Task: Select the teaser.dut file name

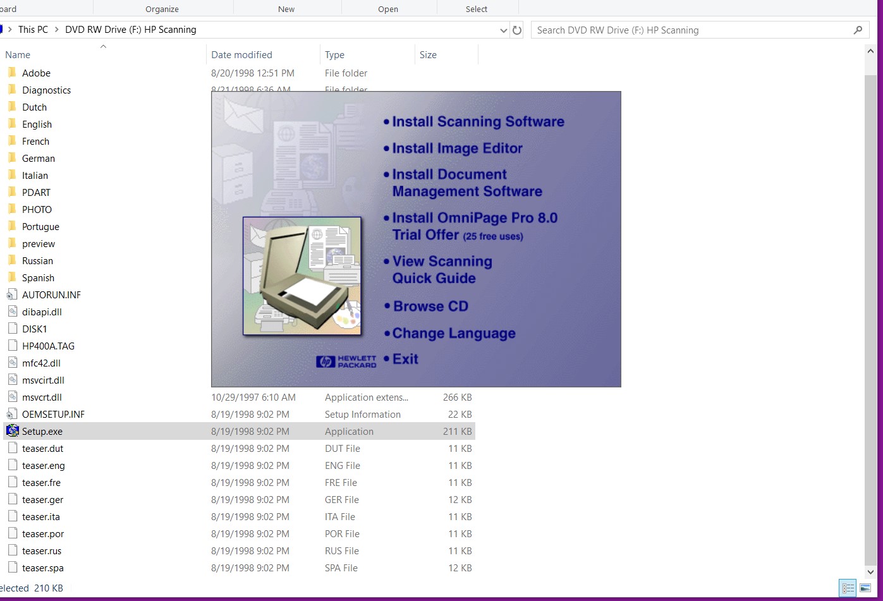Action: point(42,448)
